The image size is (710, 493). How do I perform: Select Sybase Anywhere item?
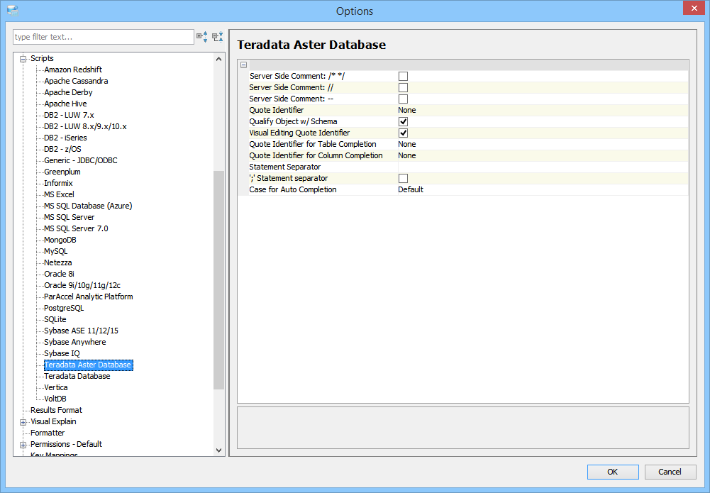point(74,342)
